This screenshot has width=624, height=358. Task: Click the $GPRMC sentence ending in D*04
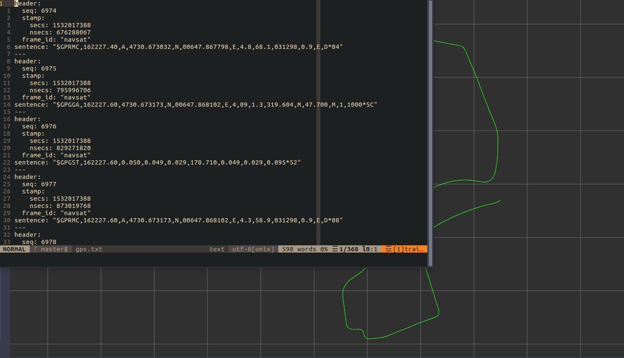pos(178,47)
